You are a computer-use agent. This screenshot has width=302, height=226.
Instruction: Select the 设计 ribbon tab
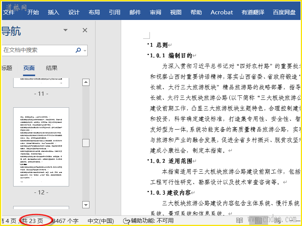pyautogui.click(x=74, y=12)
